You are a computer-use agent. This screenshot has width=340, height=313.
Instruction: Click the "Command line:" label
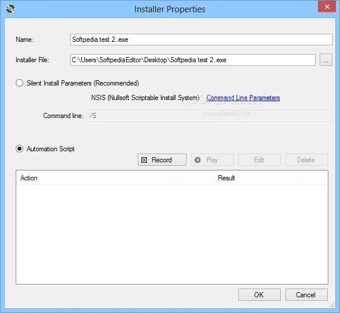63,116
